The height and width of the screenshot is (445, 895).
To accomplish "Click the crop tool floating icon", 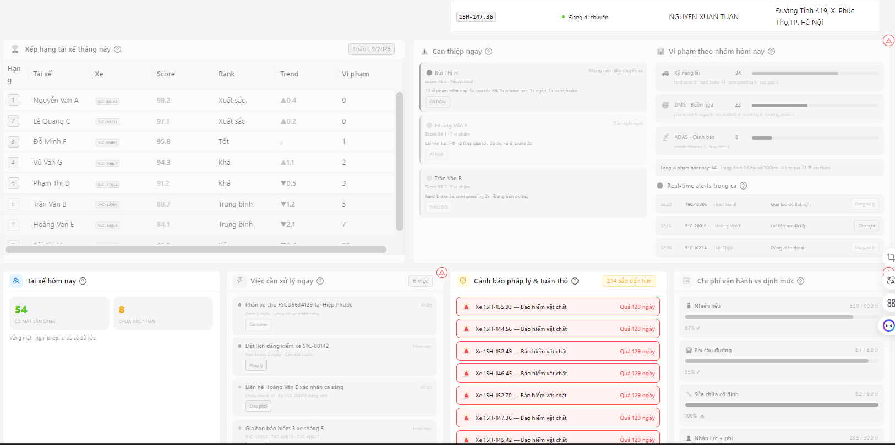I will pos(890,257).
